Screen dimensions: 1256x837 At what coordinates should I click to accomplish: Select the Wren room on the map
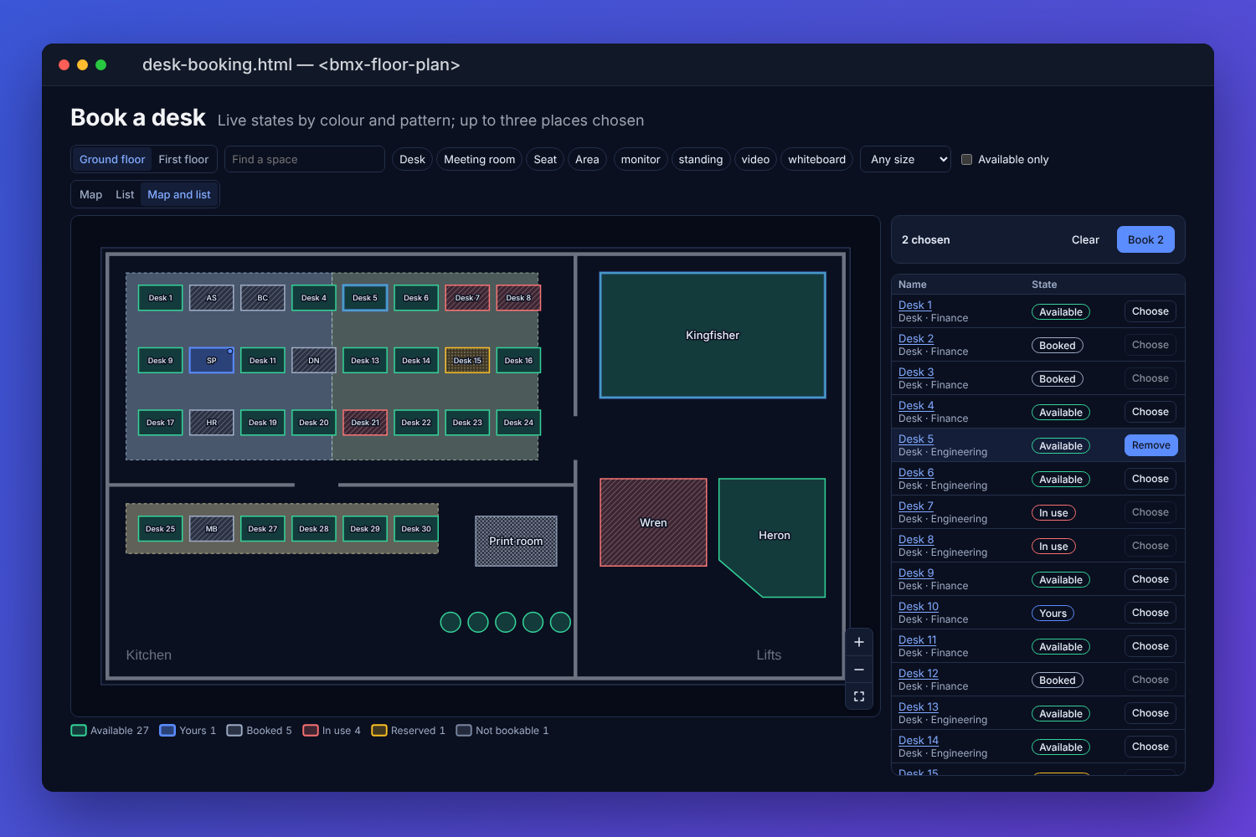coord(653,522)
